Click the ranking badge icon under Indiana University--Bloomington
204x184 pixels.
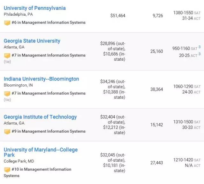pos(7,93)
